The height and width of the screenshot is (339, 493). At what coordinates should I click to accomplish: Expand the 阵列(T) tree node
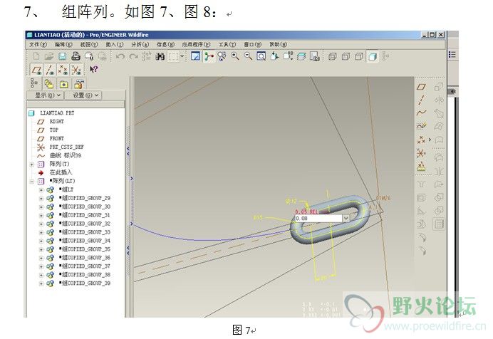tap(32, 165)
